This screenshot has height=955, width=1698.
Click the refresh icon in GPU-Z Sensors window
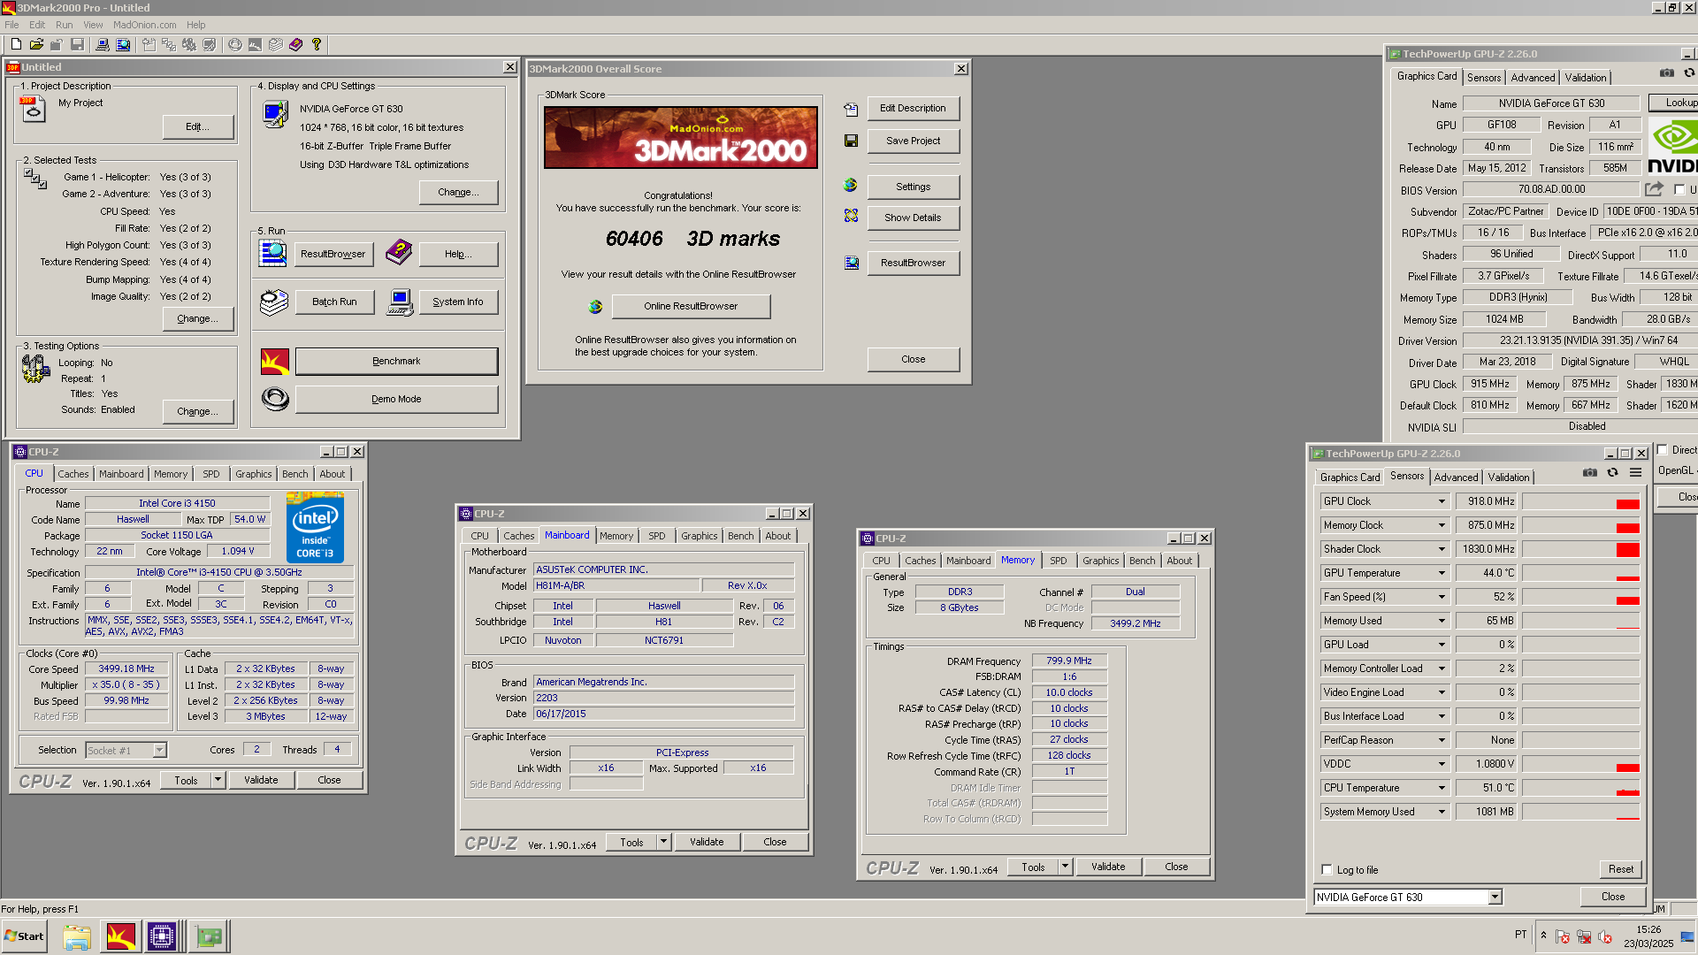click(x=1612, y=472)
